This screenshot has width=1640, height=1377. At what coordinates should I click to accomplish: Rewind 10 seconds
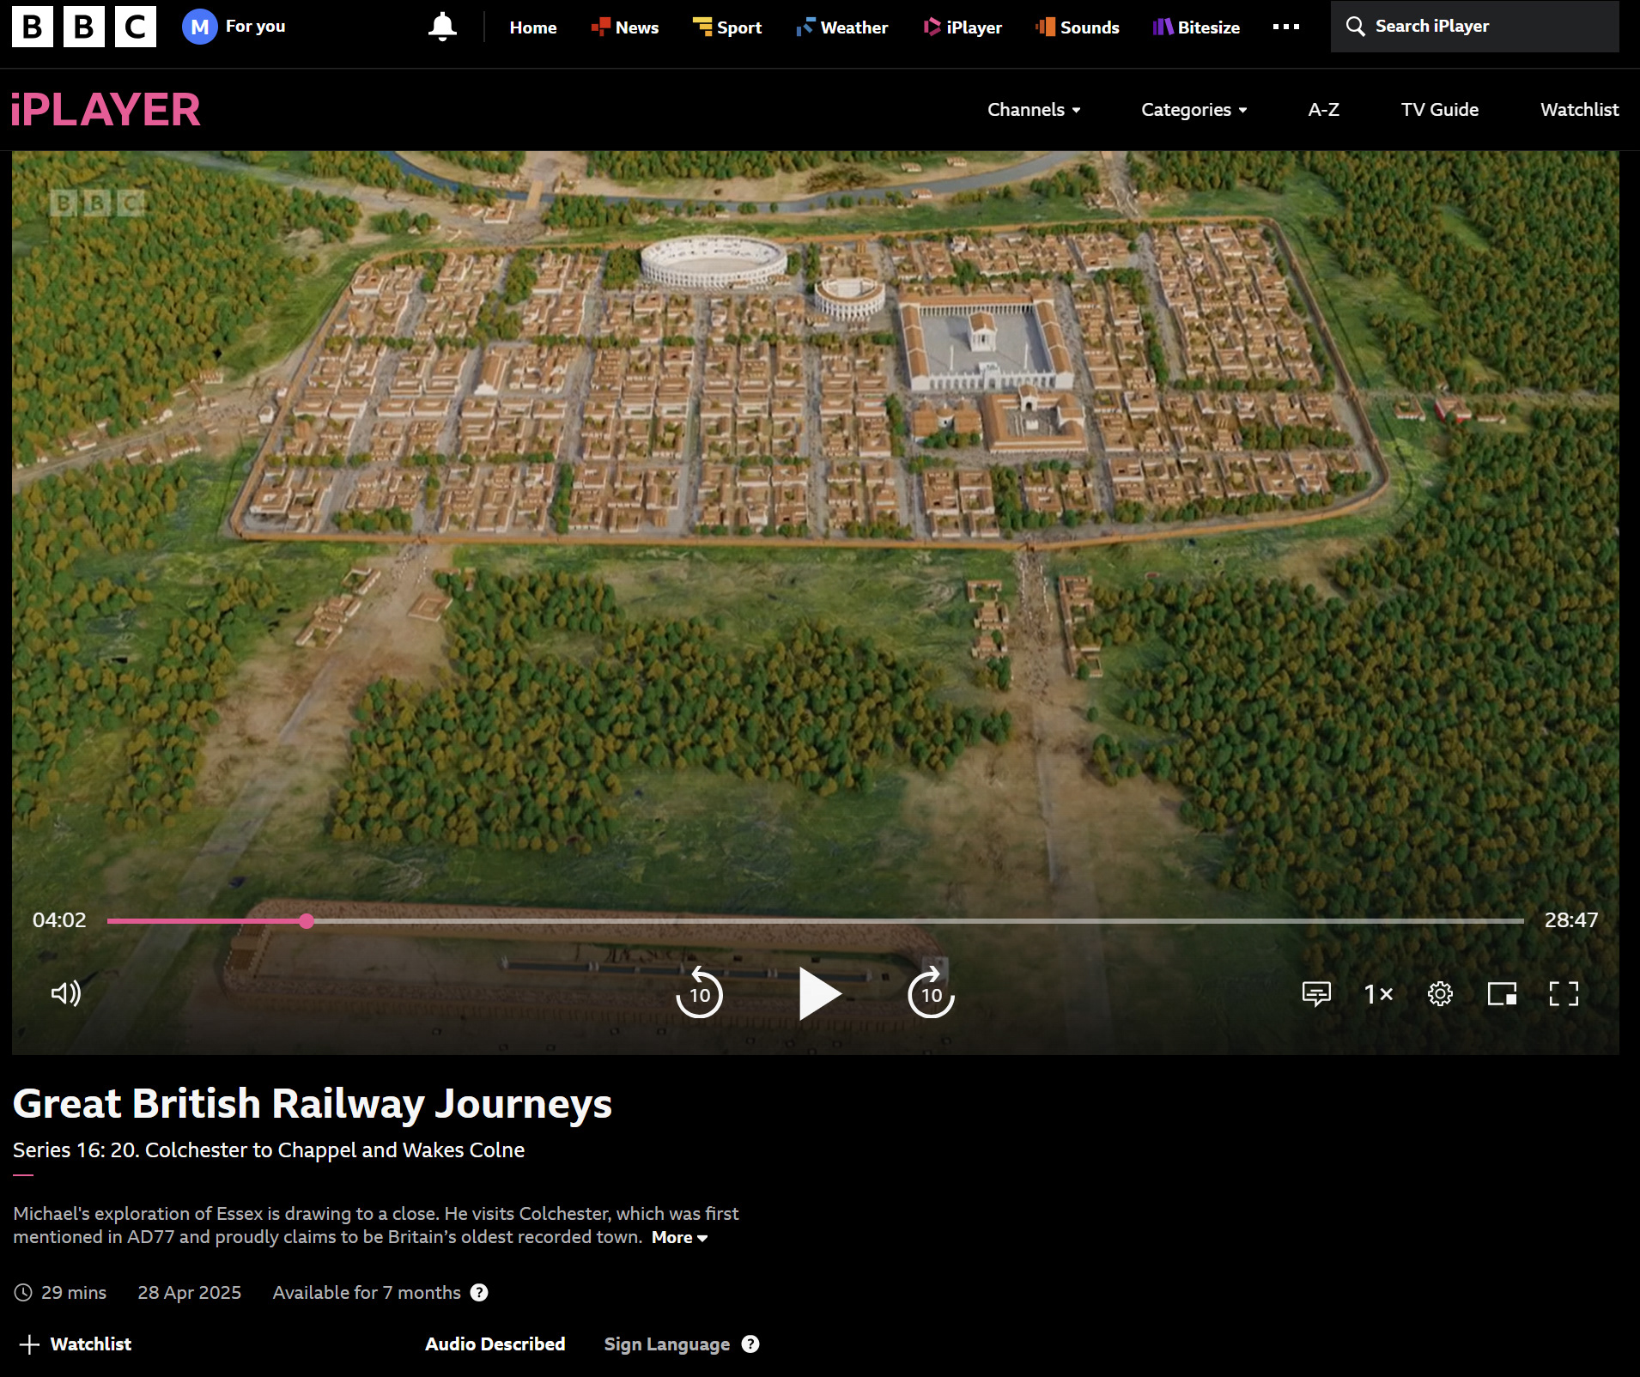(700, 993)
